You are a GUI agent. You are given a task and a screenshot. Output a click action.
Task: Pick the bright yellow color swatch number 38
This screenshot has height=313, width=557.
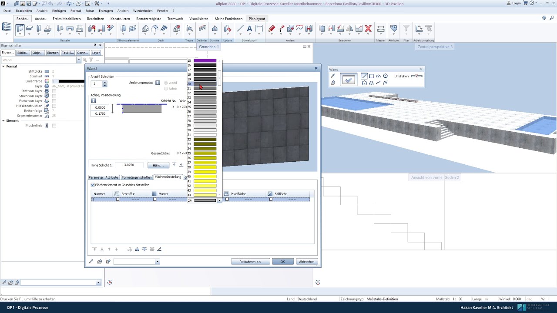tap(205, 167)
